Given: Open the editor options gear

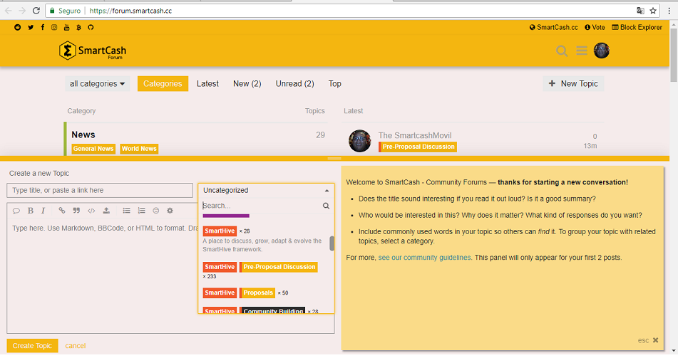Looking at the screenshot, I should point(170,211).
